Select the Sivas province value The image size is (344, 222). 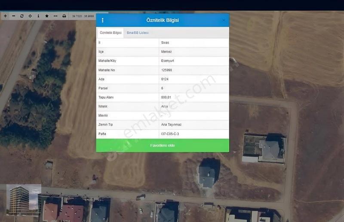[x=165, y=43]
